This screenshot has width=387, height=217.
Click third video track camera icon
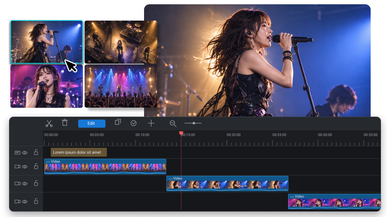[x=17, y=202]
